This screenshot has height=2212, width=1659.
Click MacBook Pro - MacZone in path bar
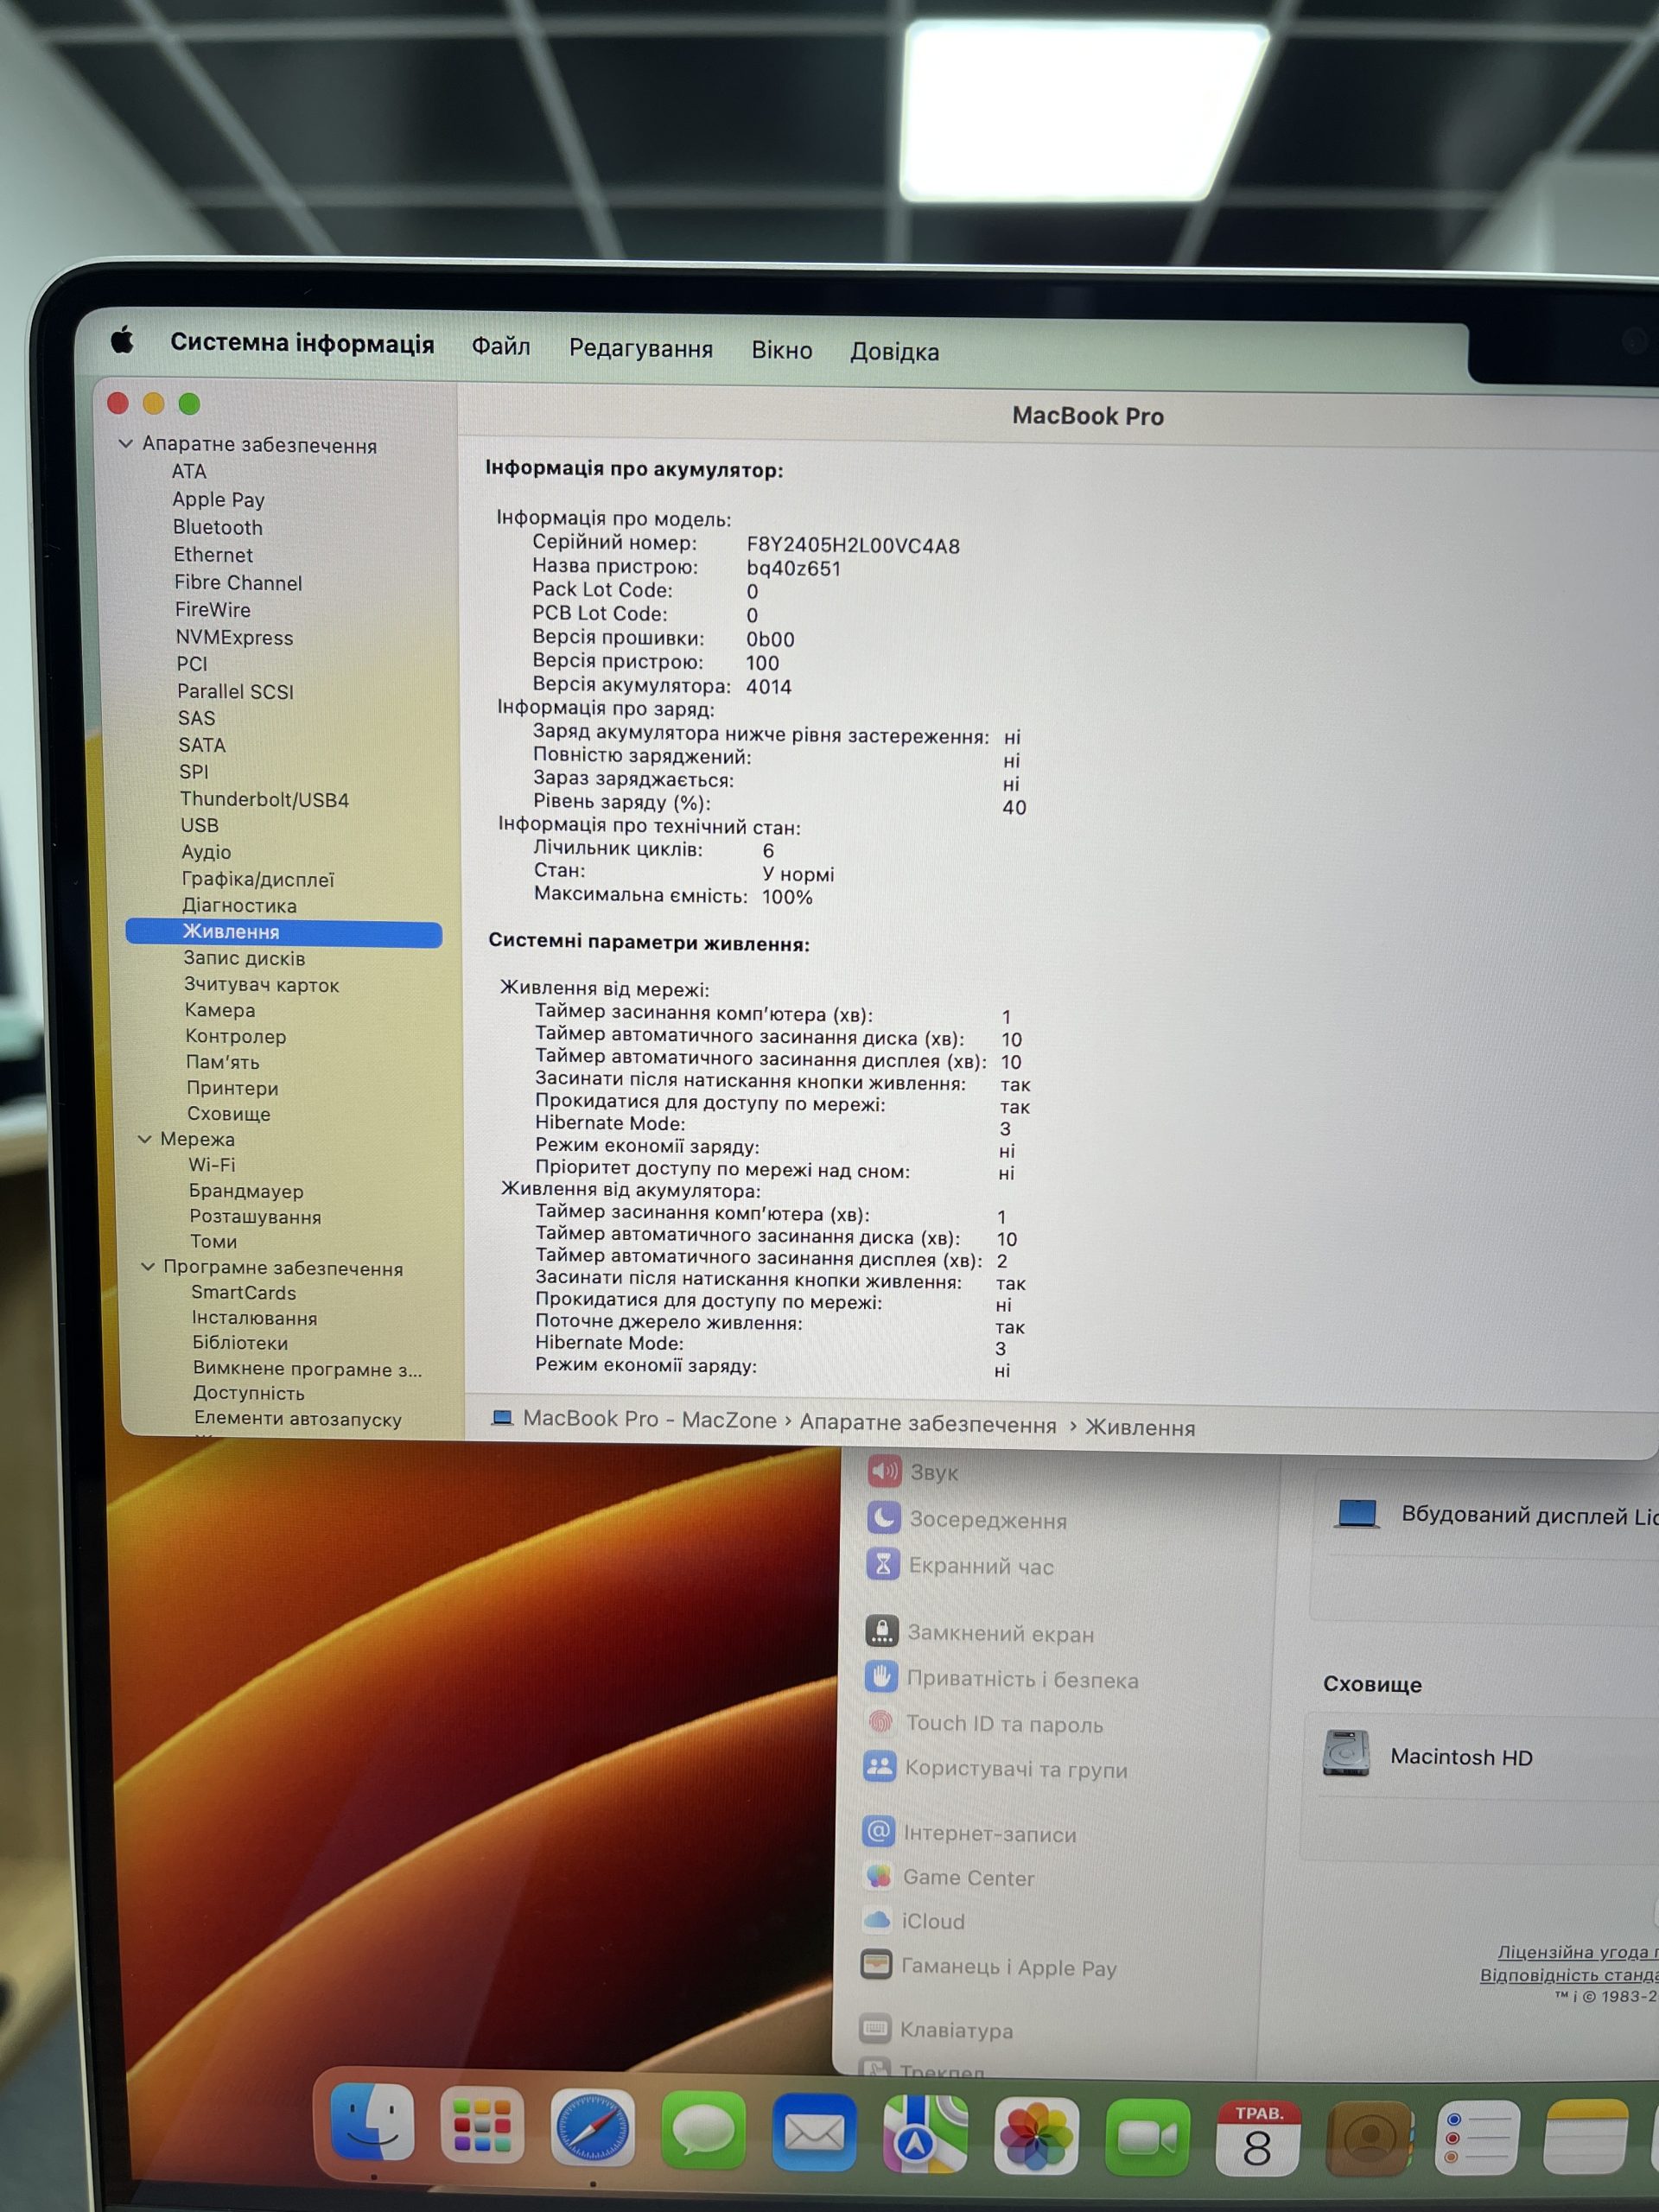click(x=649, y=1419)
